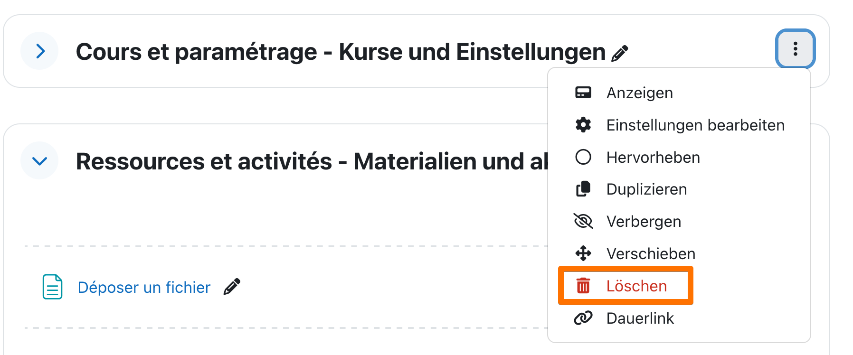Click the pencil icon after Kurse und Einstellungen
The height and width of the screenshot is (355, 853).
point(620,53)
